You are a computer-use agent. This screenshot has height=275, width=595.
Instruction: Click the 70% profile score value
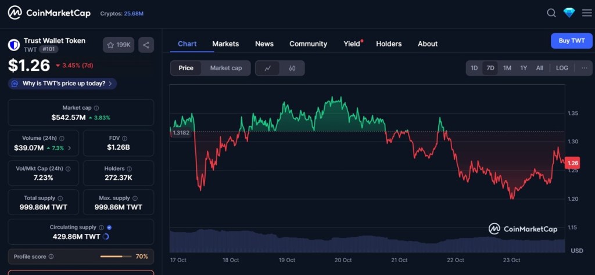click(x=142, y=256)
